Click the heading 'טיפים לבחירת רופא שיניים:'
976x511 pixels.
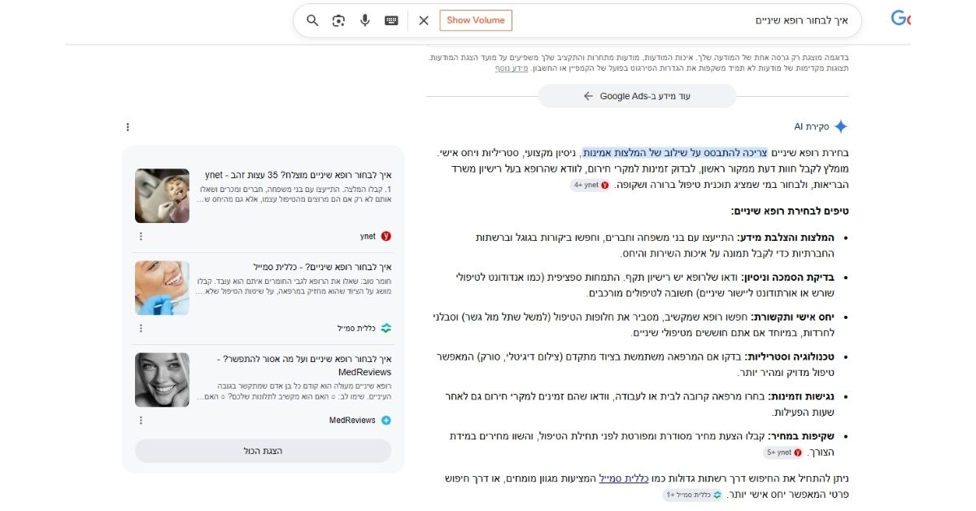coord(788,211)
